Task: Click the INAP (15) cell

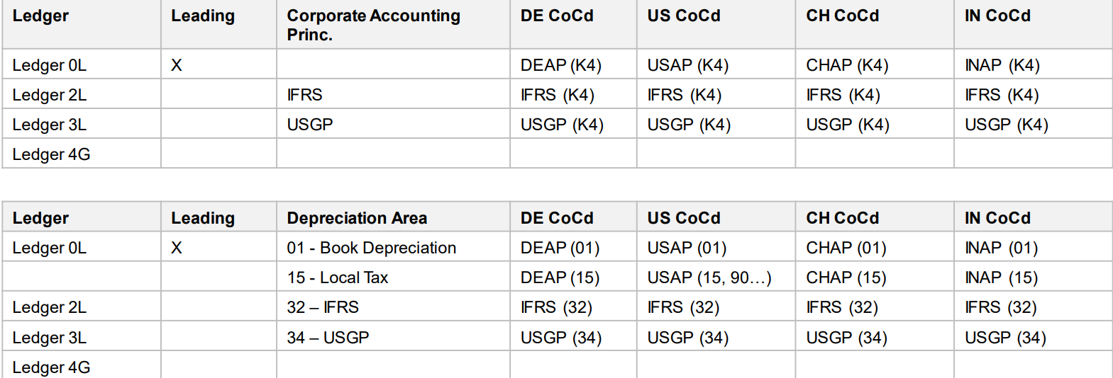Action: point(1001,277)
